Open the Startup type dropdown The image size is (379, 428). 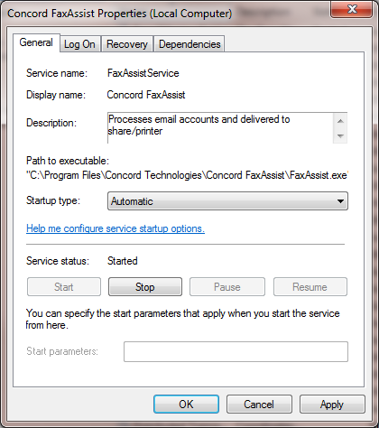pyautogui.click(x=227, y=201)
